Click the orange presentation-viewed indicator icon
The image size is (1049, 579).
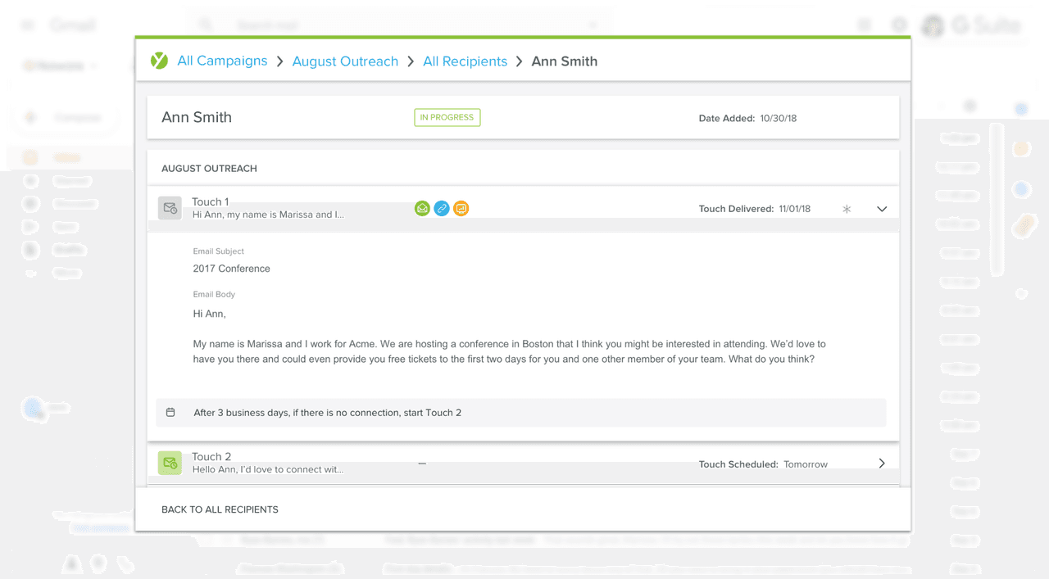461,209
